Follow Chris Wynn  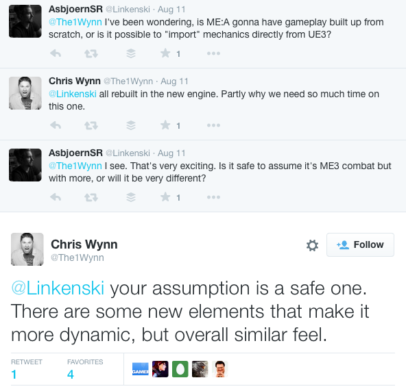[360, 244]
